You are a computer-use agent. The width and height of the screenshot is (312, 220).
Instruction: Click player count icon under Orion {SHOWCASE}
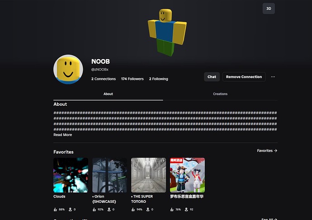pos(109,210)
